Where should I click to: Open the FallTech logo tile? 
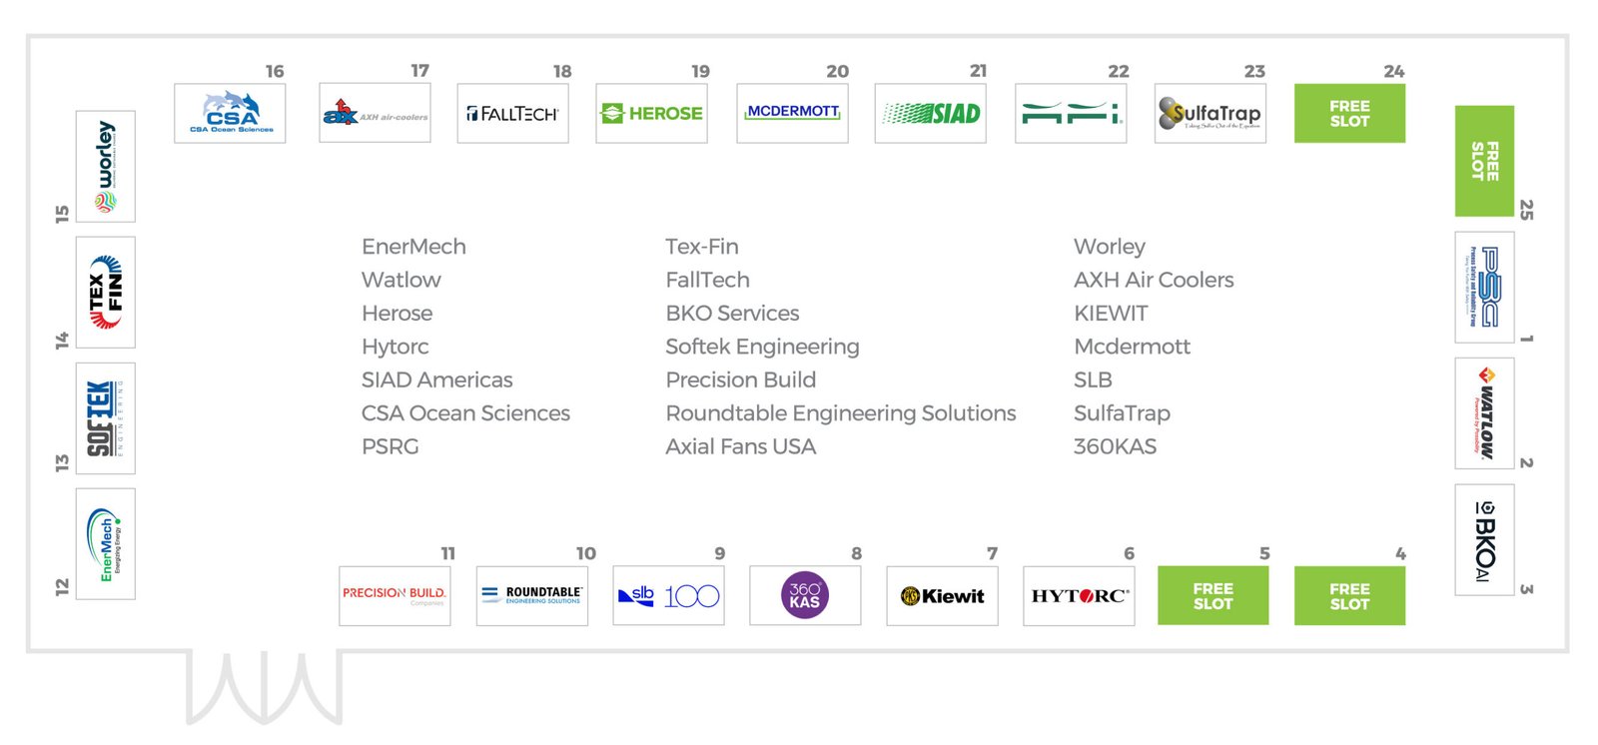point(512,113)
